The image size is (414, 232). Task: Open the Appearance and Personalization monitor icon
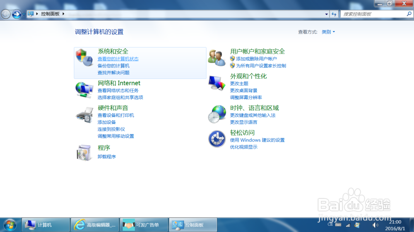tap(217, 83)
